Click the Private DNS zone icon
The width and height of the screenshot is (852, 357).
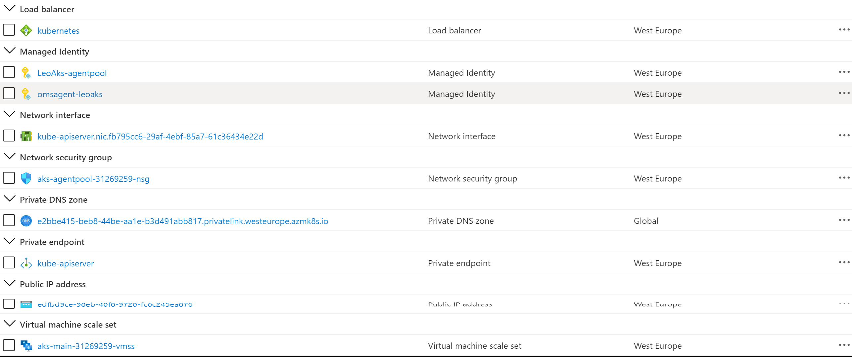[x=26, y=221]
